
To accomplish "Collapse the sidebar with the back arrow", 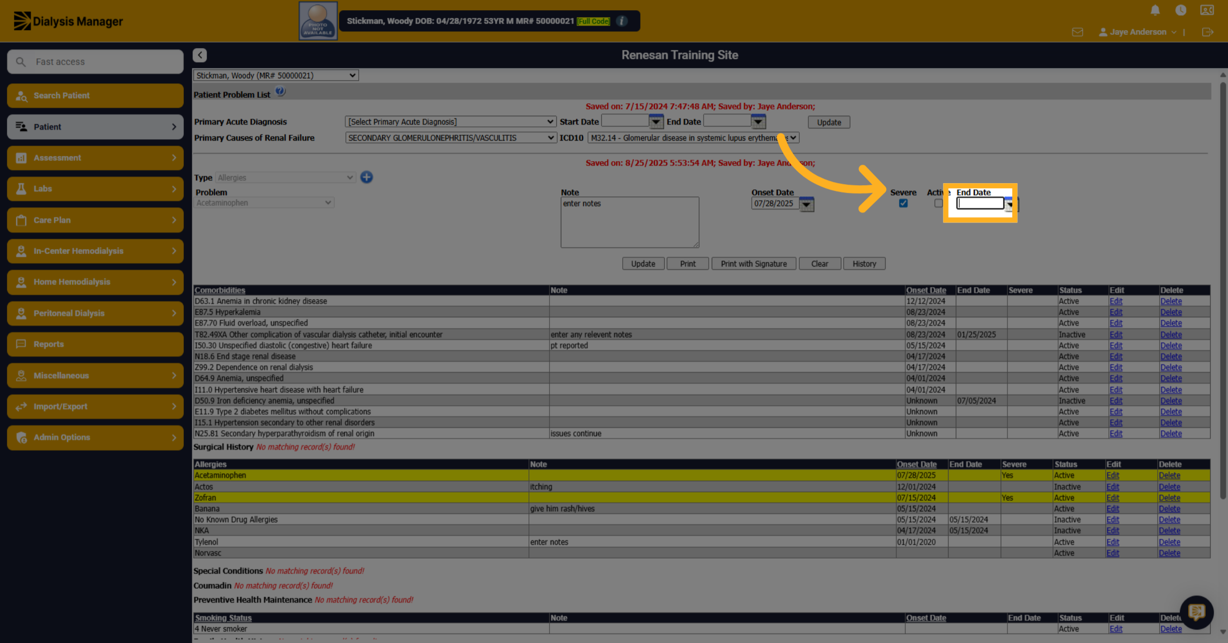I will click(200, 55).
